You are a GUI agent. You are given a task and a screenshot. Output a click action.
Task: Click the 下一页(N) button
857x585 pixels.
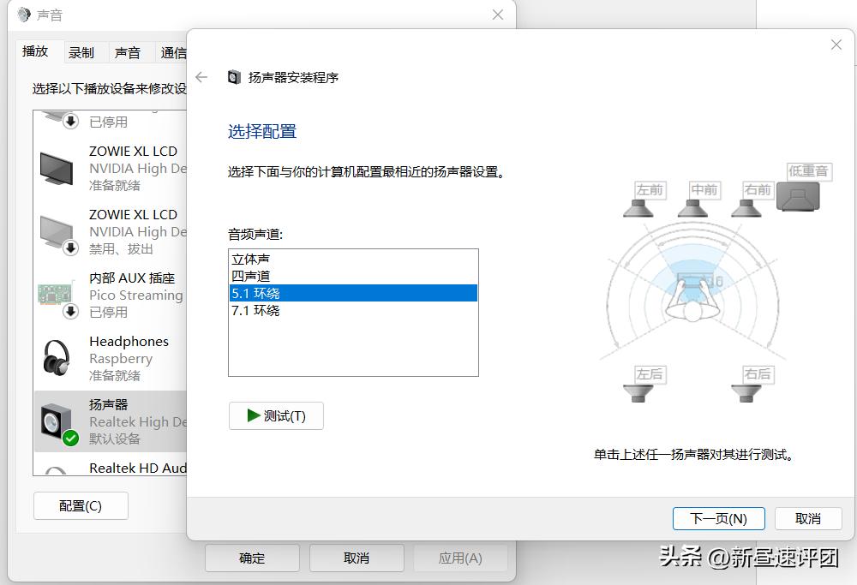[718, 518]
